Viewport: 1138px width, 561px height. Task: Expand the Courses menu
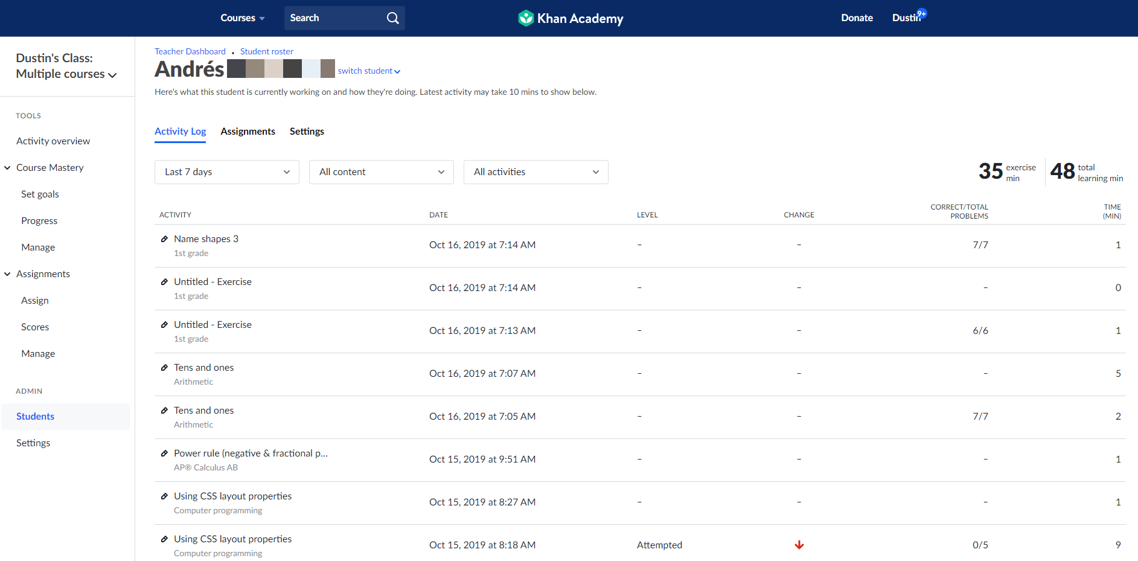pos(242,18)
